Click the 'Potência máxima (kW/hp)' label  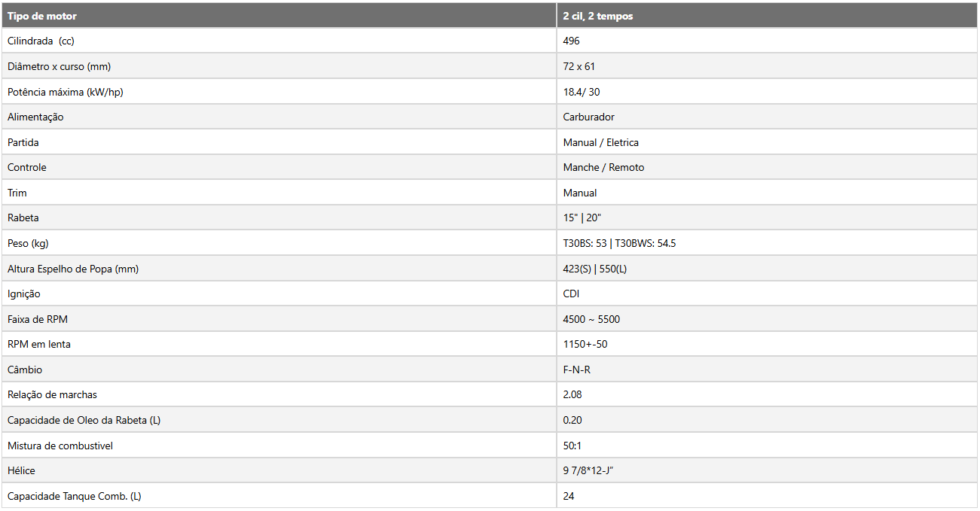tap(64, 92)
